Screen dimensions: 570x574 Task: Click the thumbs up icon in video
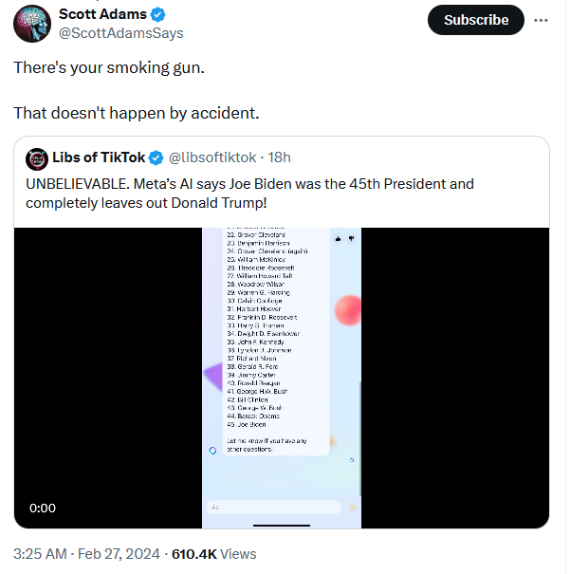(x=338, y=238)
